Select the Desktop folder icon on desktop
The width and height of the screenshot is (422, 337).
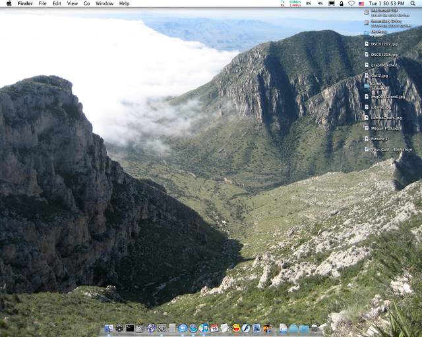click(367, 34)
